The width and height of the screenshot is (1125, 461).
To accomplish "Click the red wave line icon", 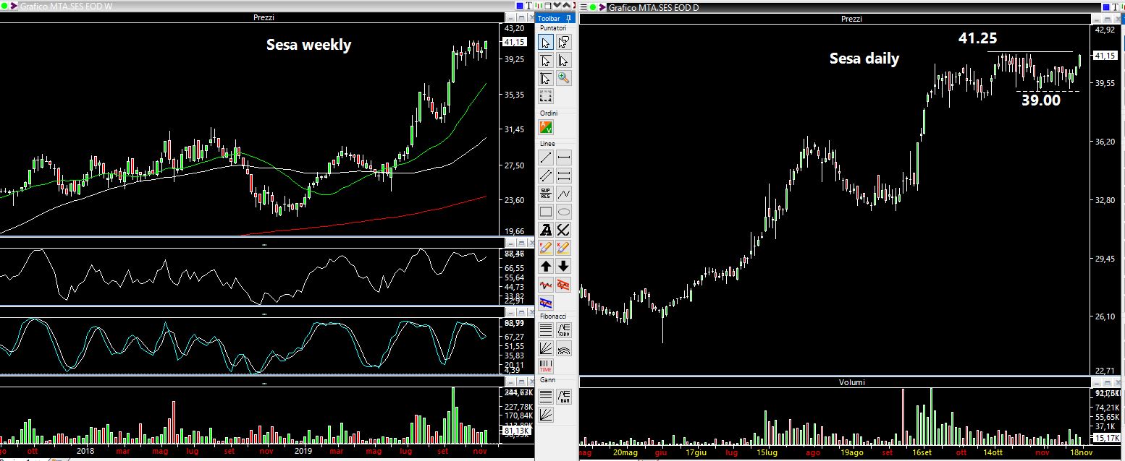I will tap(546, 285).
